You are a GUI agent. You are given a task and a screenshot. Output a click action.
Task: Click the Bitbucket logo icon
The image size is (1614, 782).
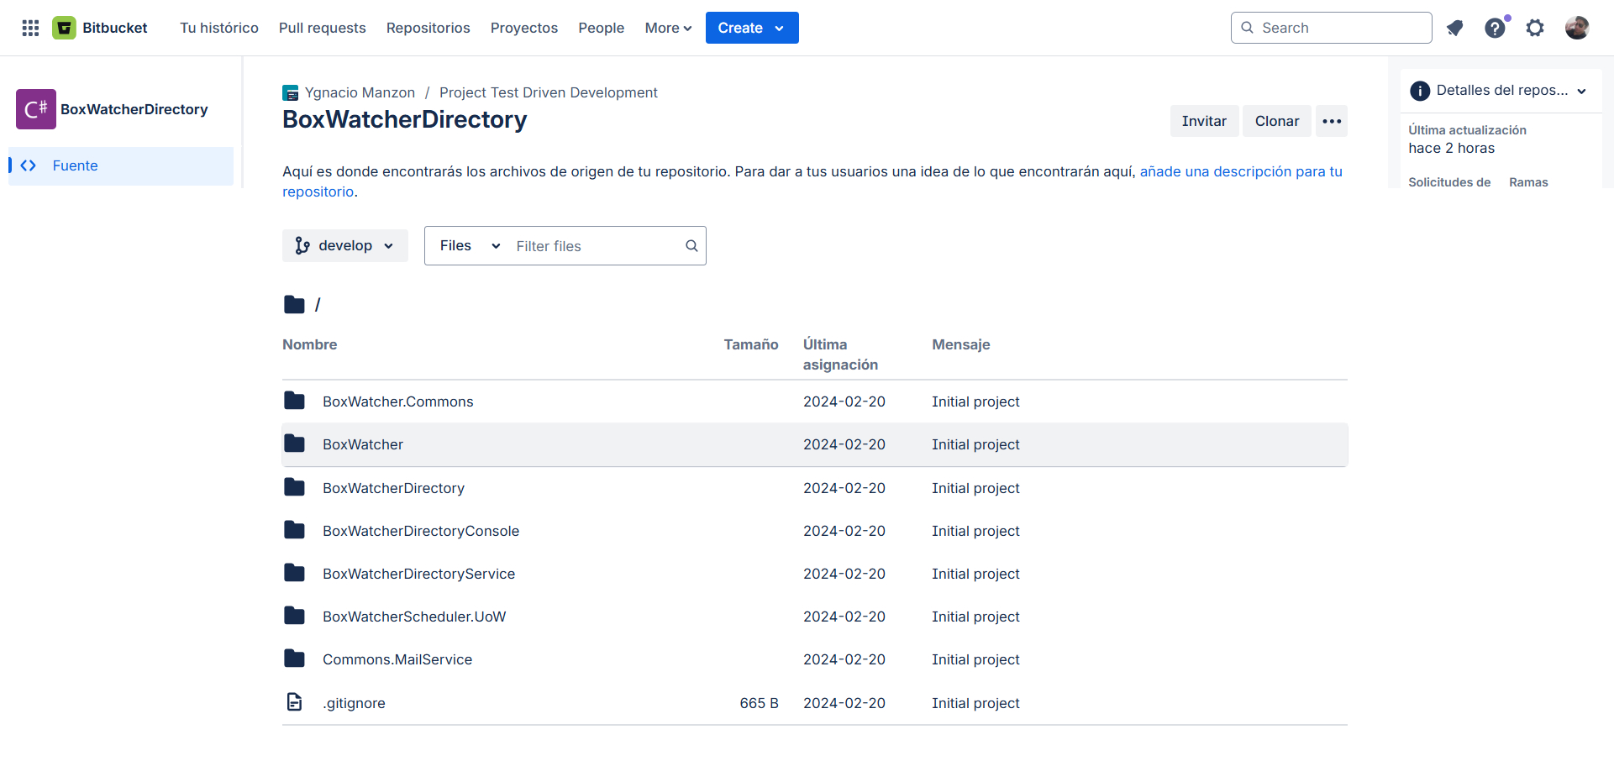click(x=64, y=28)
